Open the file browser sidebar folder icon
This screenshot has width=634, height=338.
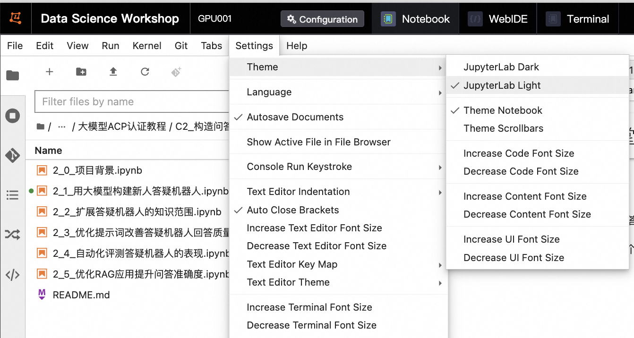(13, 75)
